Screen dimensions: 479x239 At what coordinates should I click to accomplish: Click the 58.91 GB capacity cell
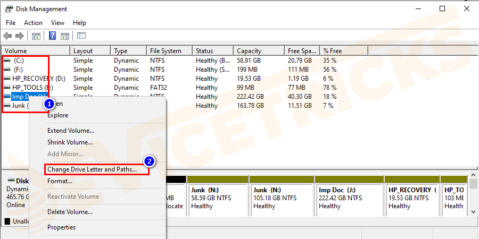(249, 61)
